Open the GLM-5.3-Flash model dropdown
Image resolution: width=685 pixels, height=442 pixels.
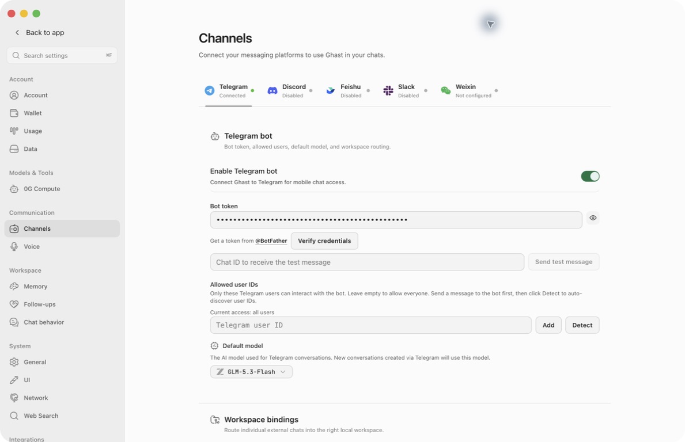pyautogui.click(x=251, y=372)
